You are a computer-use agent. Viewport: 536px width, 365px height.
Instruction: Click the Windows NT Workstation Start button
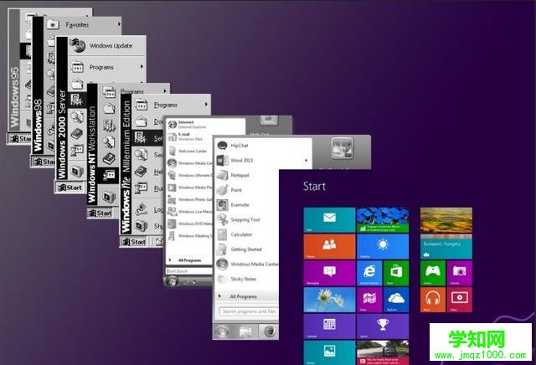[x=100, y=213]
